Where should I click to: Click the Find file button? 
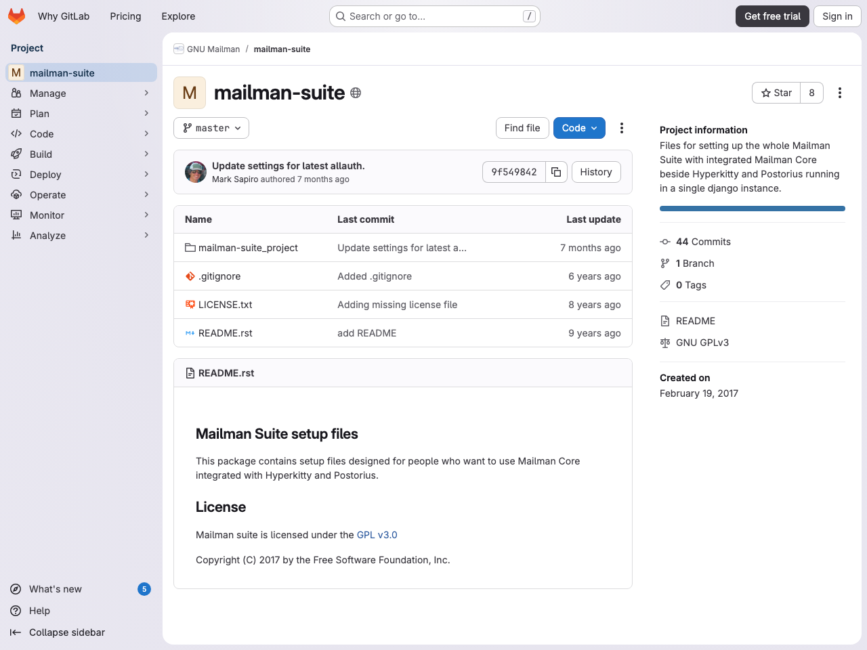click(x=522, y=127)
